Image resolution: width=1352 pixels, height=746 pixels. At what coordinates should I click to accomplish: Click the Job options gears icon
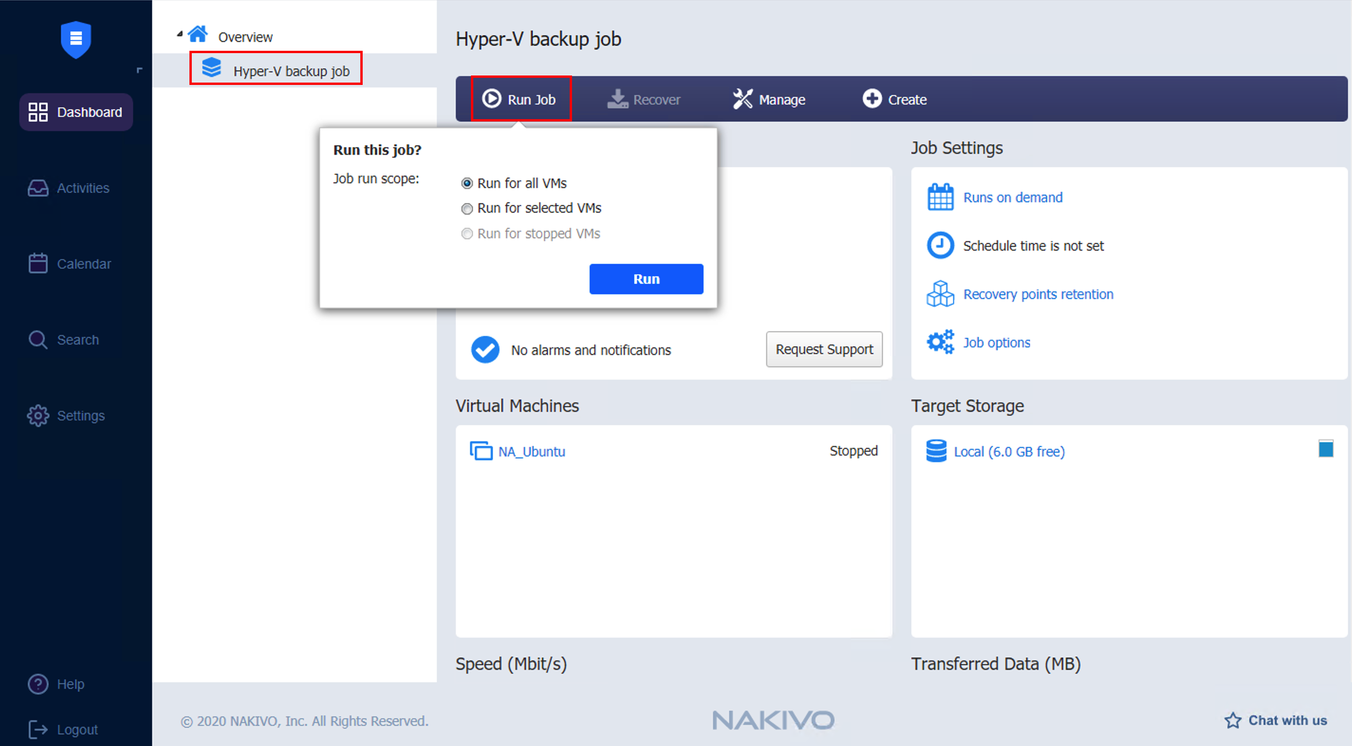click(940, 342)
